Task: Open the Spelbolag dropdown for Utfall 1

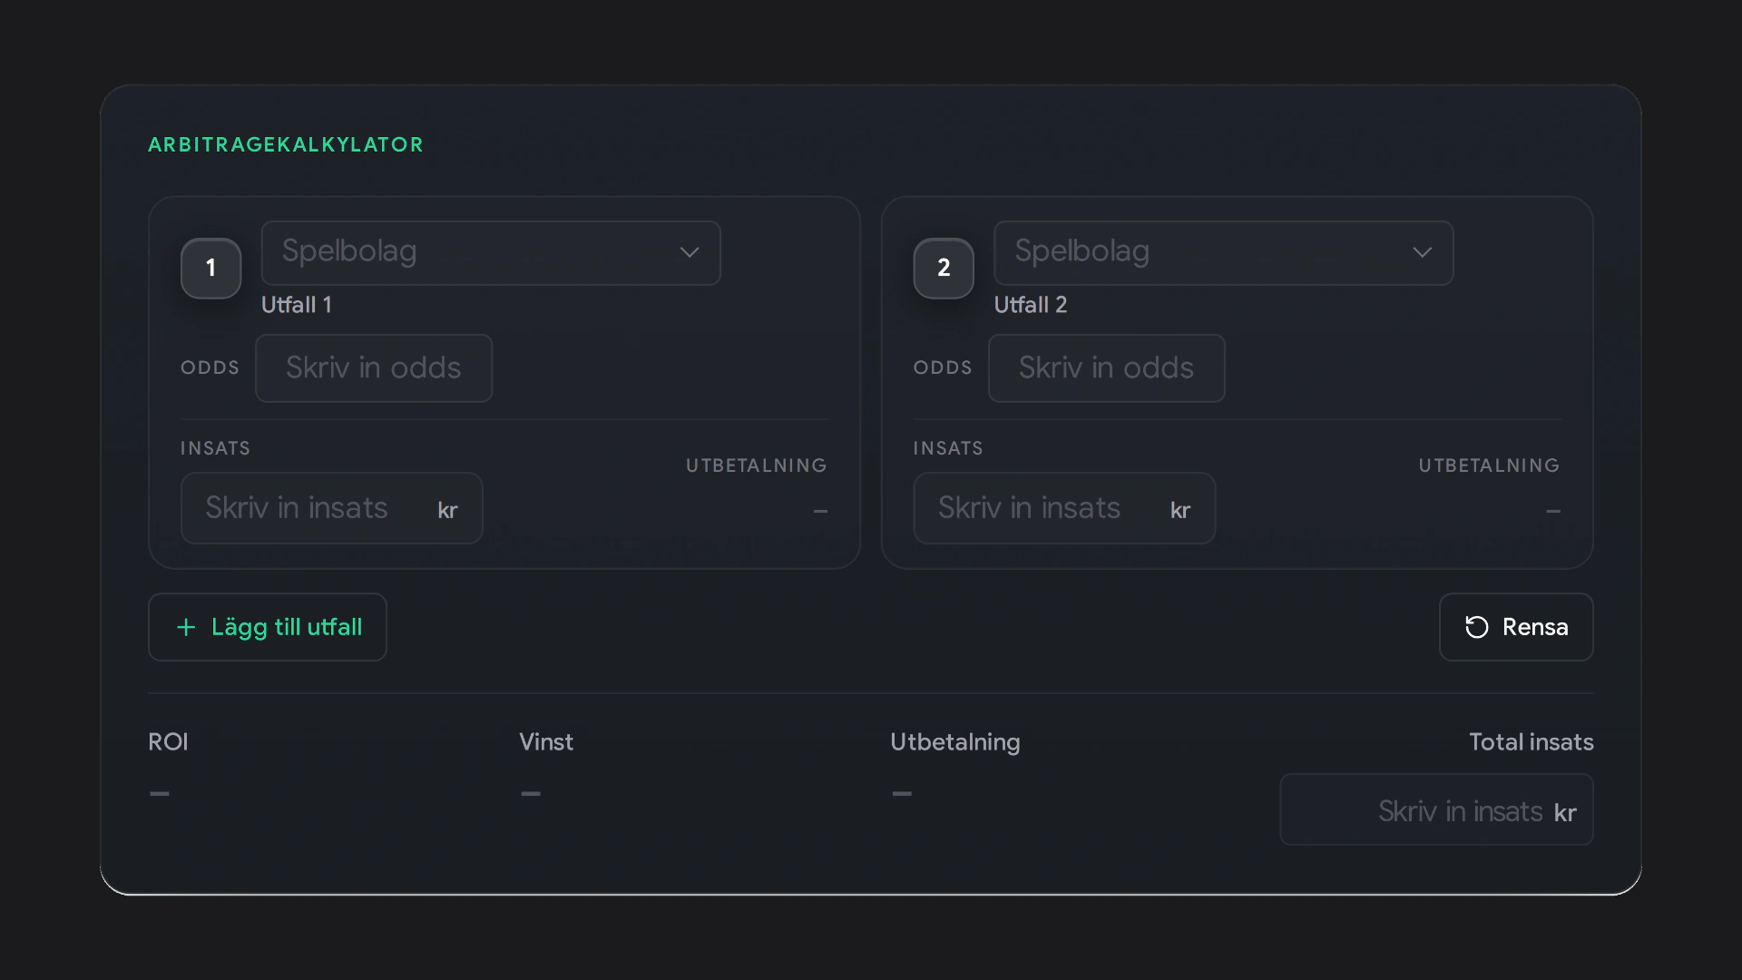Action: [x=491, y=253]
